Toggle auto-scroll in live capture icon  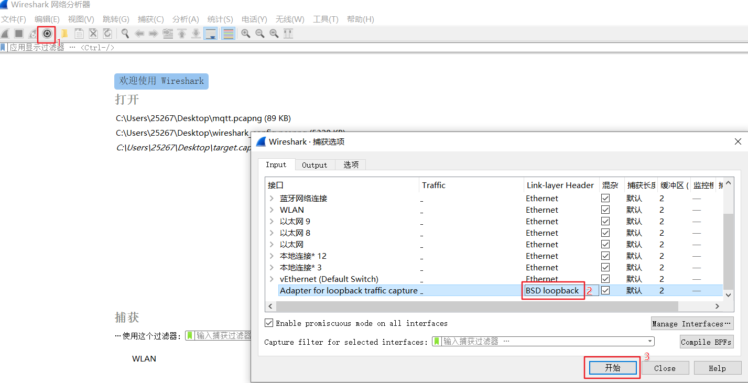(211, 34)
